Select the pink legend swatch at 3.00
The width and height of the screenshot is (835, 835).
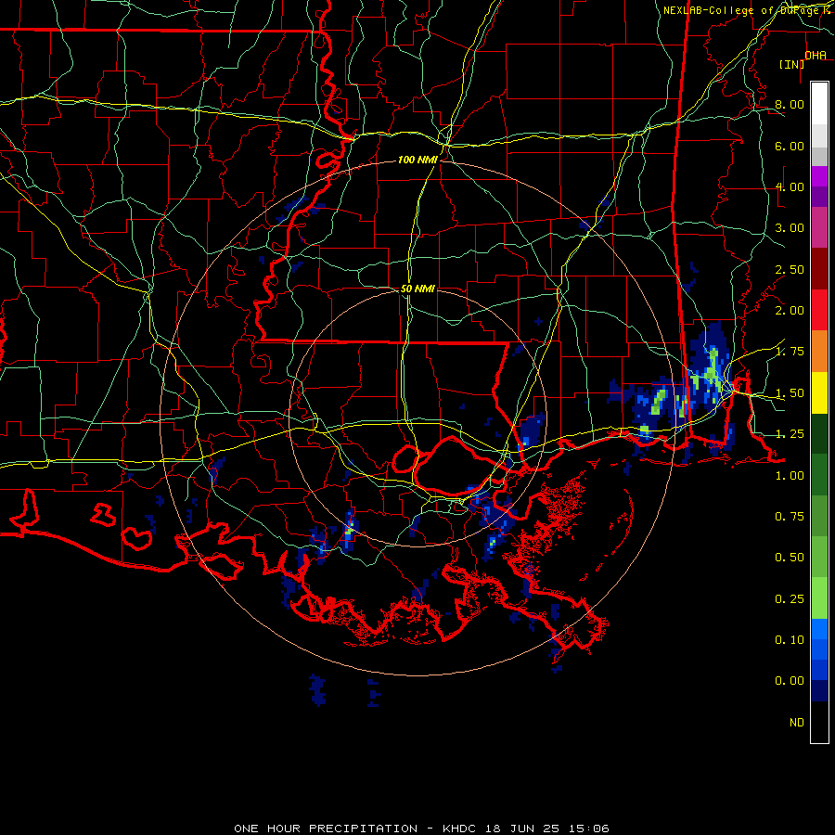click(x=819, y=227)
